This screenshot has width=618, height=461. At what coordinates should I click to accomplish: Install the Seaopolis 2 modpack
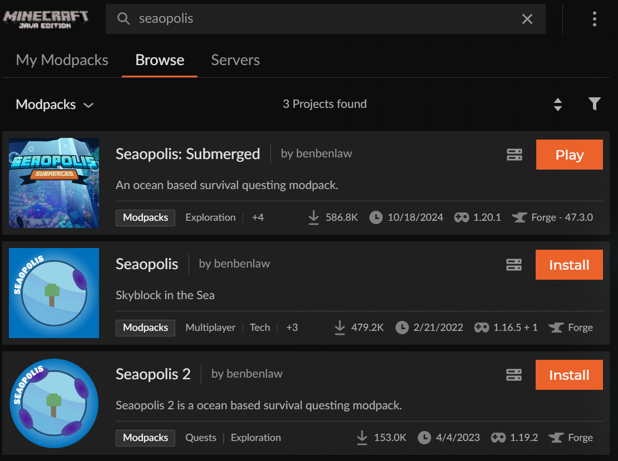point(569,375)
